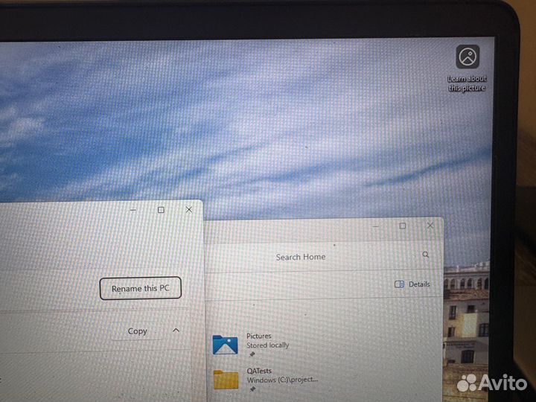Toggle the Details pane button

[x=412, y=284]
